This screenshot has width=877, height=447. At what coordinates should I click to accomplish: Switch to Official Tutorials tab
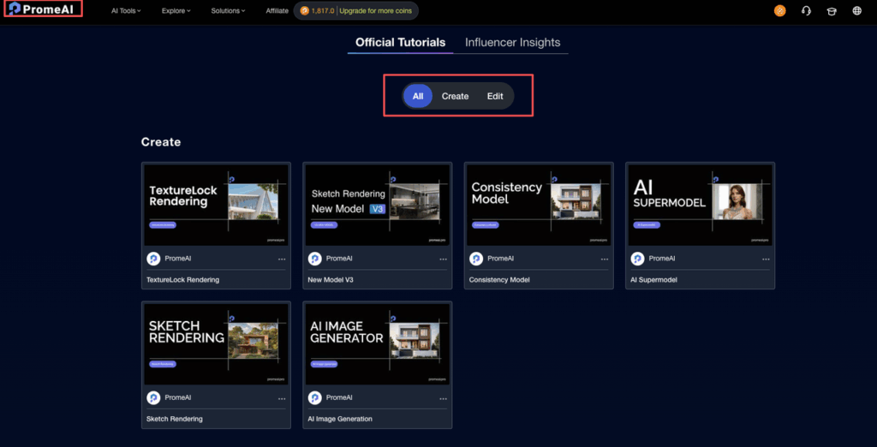point(401,43)
